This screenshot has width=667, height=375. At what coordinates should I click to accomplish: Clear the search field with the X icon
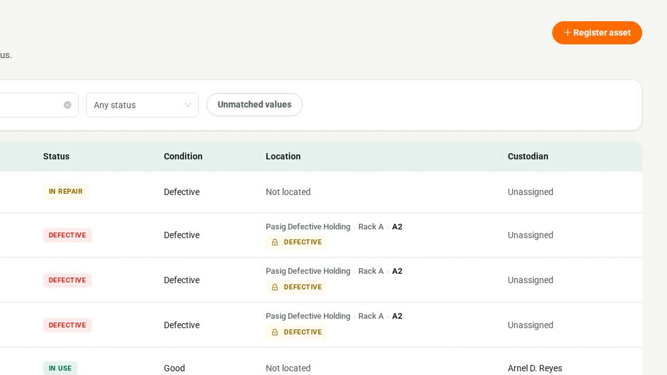click(x=67, y=105)
